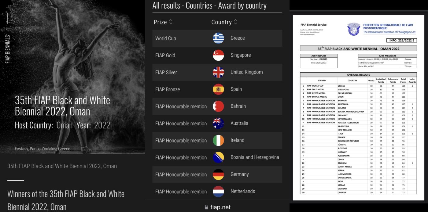This screenshot has width=428, height=212.
Task: Open the FIAP BIENNIALS vertical label
Action: pos(8,49)
